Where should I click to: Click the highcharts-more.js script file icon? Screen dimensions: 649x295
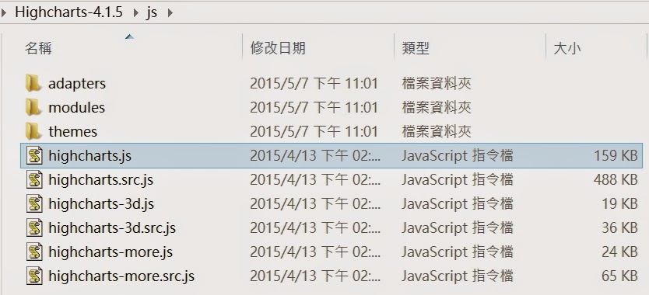pos(34,252)
